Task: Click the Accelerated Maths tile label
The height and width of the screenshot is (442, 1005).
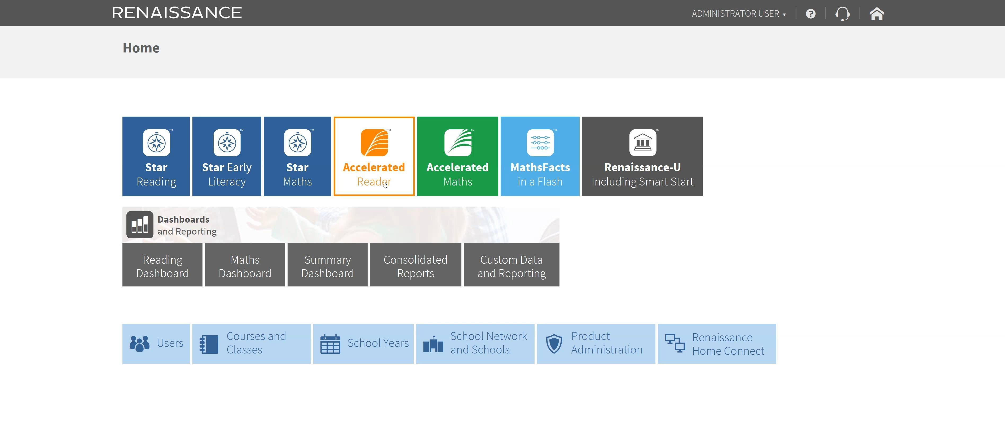Action: (x=458, y=174)
